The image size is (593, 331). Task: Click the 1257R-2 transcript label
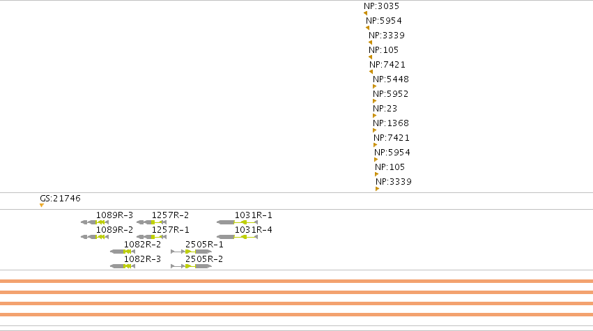(x=170, y=215)
